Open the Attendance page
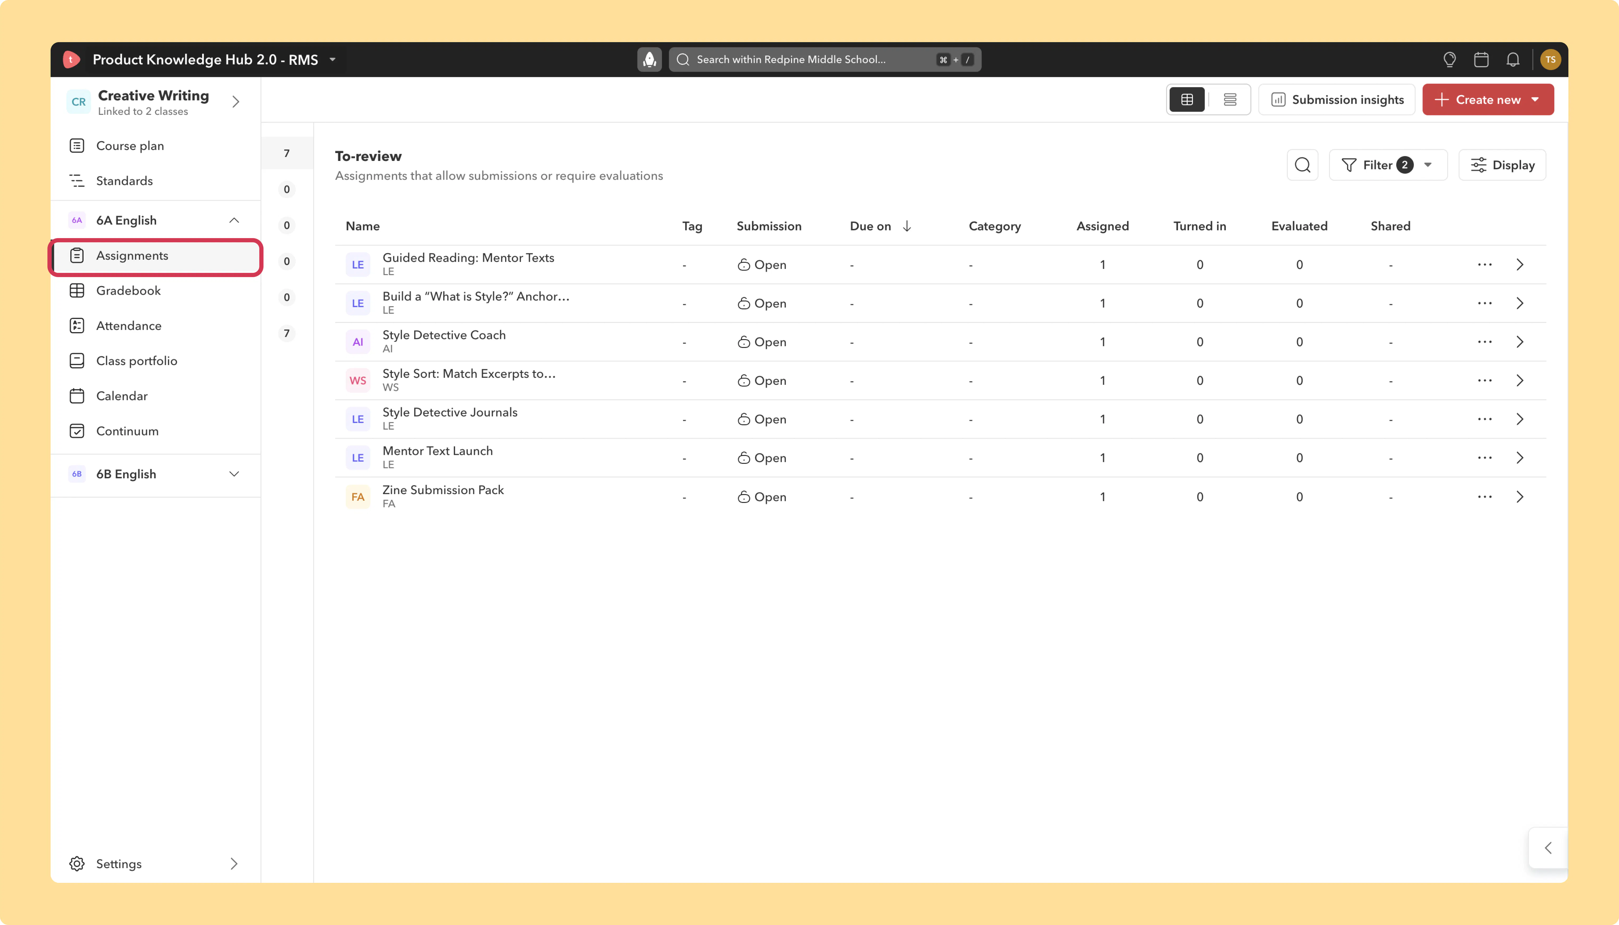 [x=156, y=326]
